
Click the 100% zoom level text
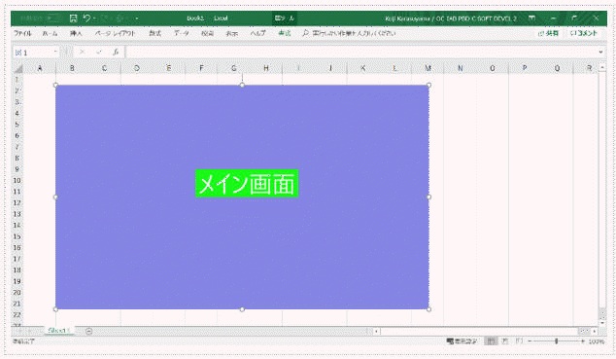coord(597,341)
